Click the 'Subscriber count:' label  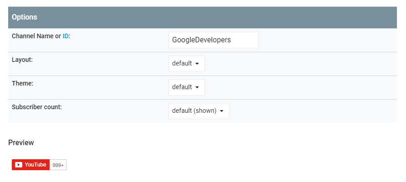[37, 107]
